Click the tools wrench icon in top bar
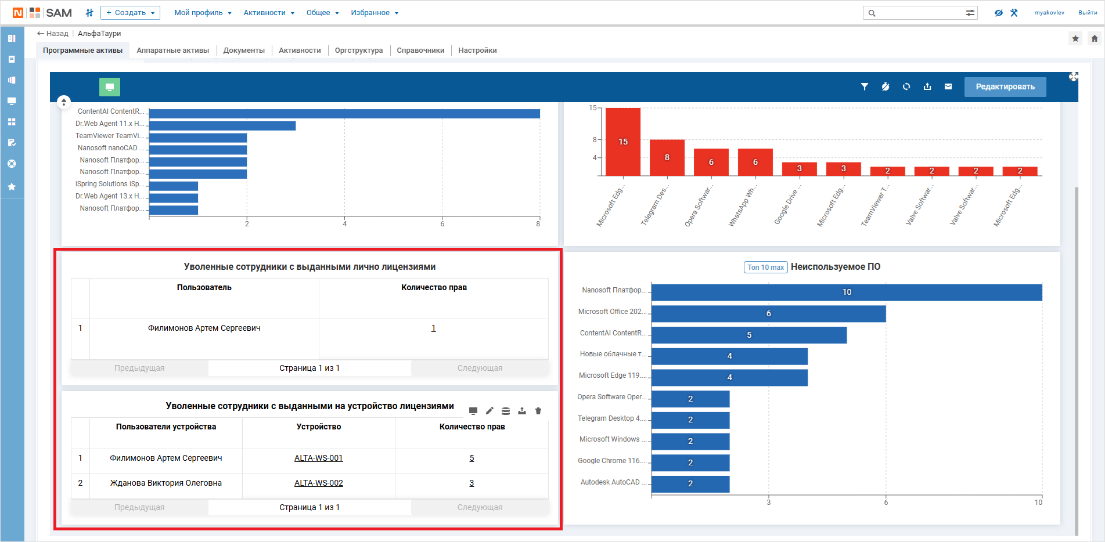Image resolution: width=1105 pixels, height=542 pixels. [1014, 13]
